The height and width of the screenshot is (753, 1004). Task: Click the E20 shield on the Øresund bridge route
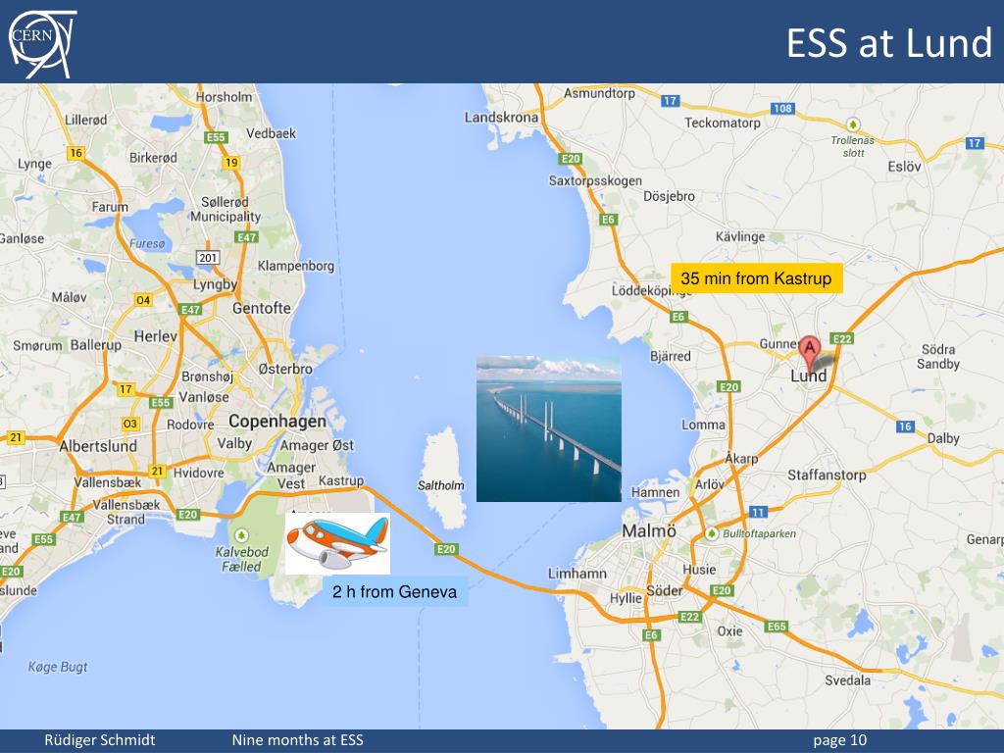pyautogui.click(x=446, y=549)
